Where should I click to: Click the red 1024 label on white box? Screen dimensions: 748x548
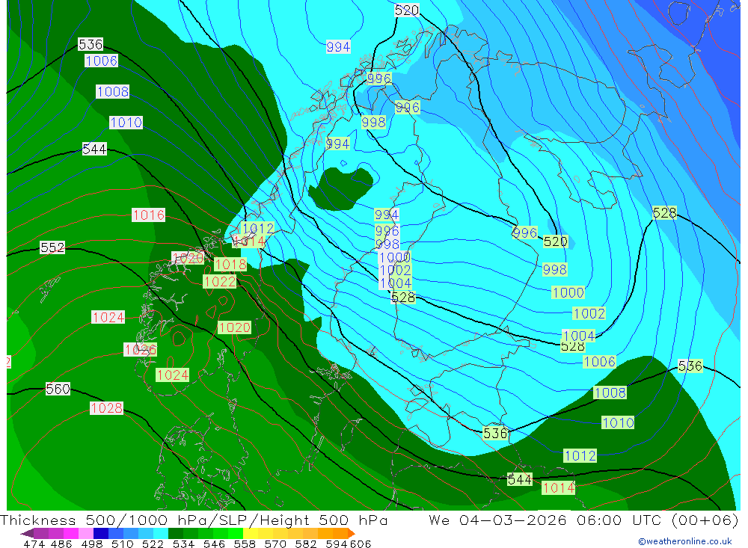point(108,317)
